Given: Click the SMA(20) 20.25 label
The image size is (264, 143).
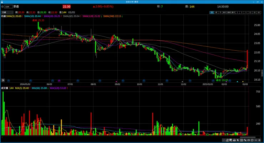Looking at the screenshot, I should coord(52,16).
